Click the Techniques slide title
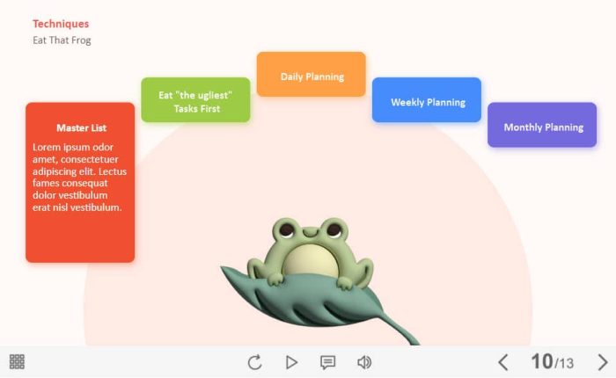Viewport: 616px width, 378px height. (61, 24)
